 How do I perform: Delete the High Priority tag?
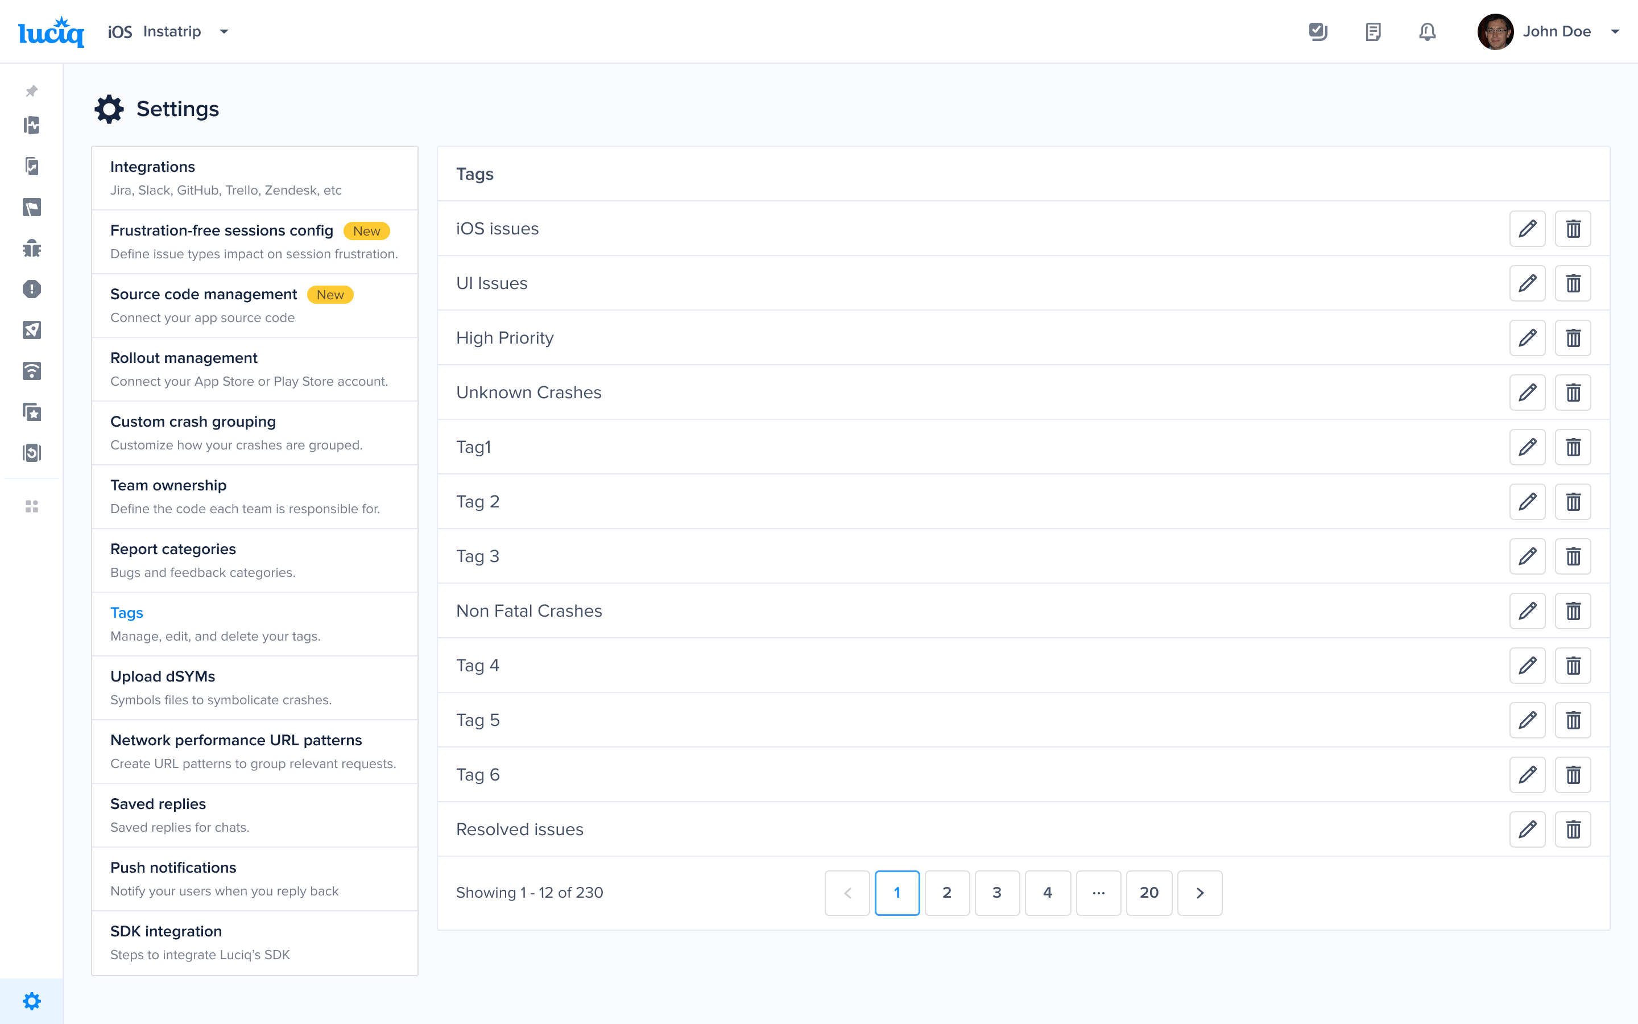(x=1573, y=338)
